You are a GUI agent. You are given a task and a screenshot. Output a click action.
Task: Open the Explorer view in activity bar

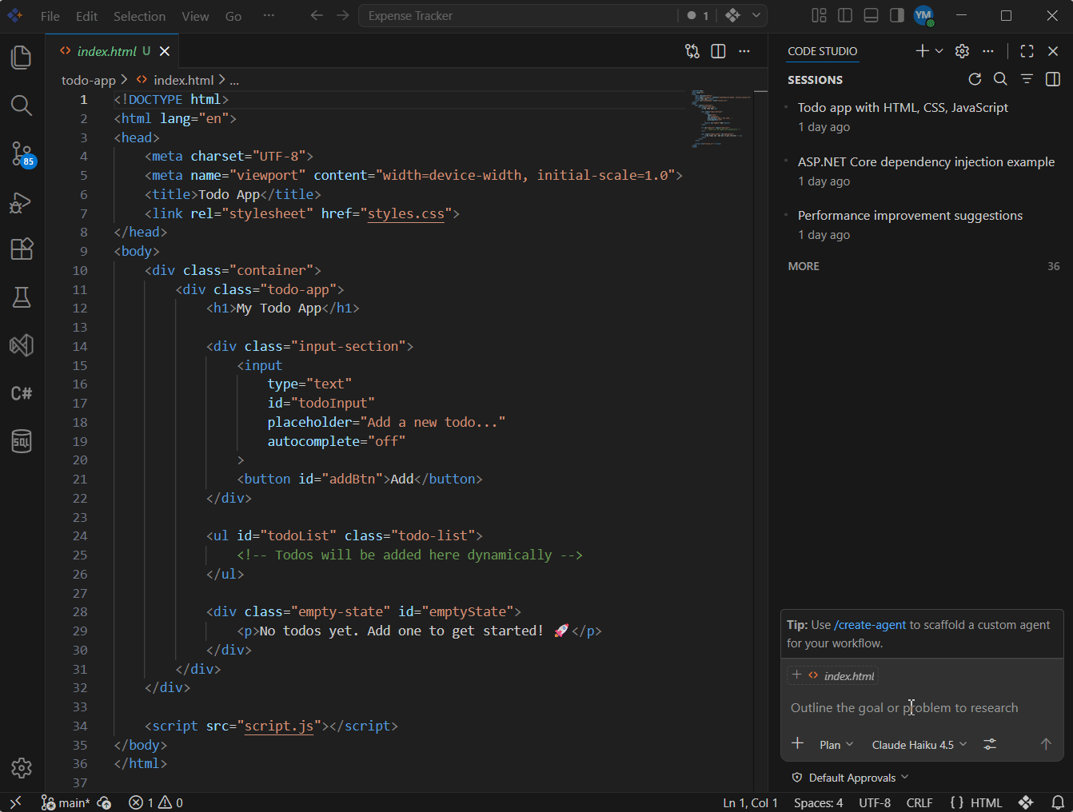22,58
